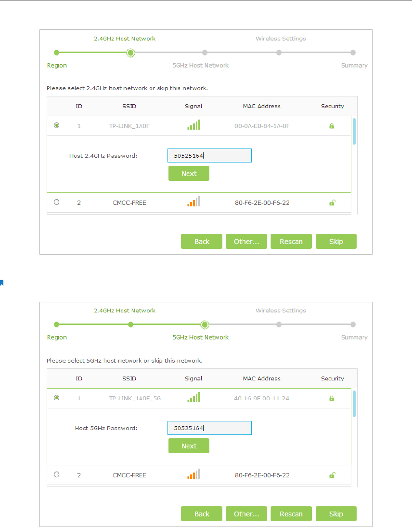This screenshot has height=527, width=412.
Task: Click Summary step dot in top progress bar
Action: pos(353,53)
